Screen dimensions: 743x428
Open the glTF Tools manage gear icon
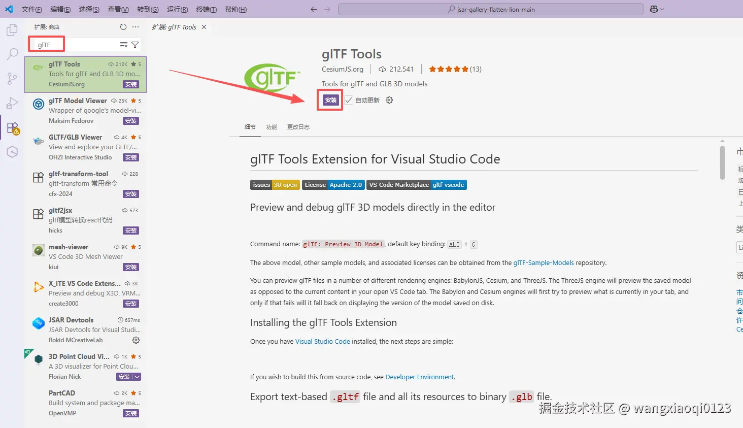click(389, 100)
